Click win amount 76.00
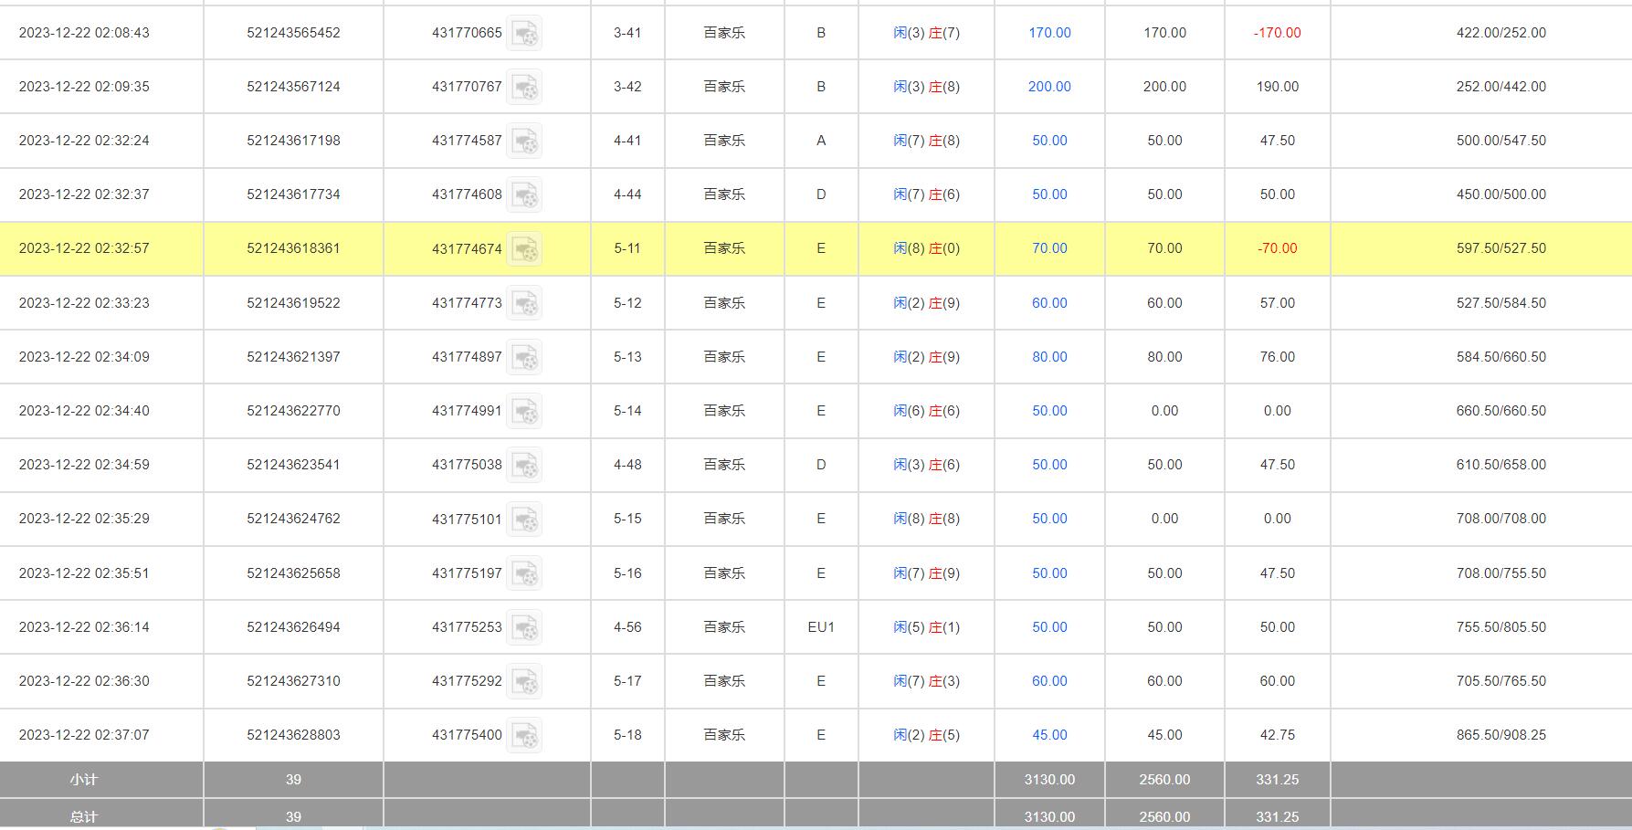Viewport: 1632px width, 830px height. [x=1277, y=357]
